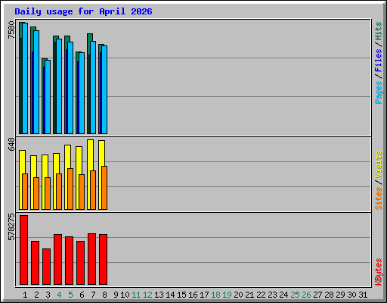
Task: Click day label 15 on the x-axis
Action: 181,295
